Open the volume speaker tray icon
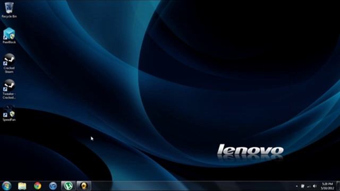Image resolution: width=340 pixels, height=191 pixels. coord(314,186)
